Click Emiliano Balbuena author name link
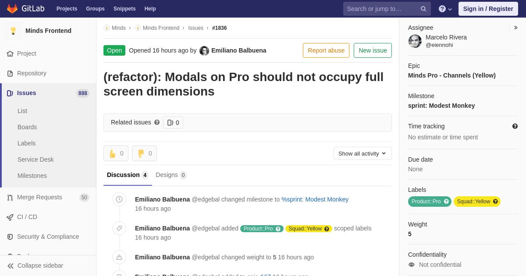 coord(239,50)
